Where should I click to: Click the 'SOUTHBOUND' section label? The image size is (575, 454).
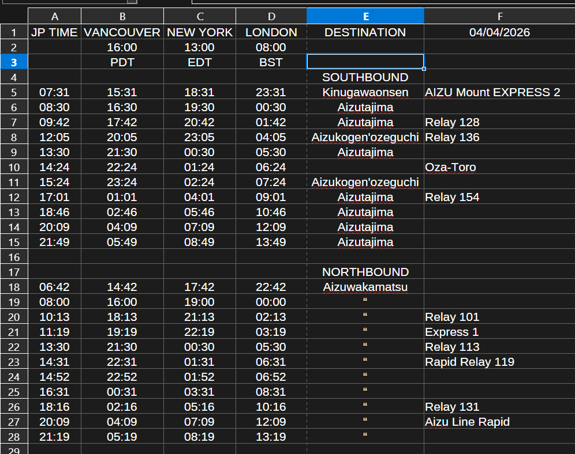(x=365, y=77)
